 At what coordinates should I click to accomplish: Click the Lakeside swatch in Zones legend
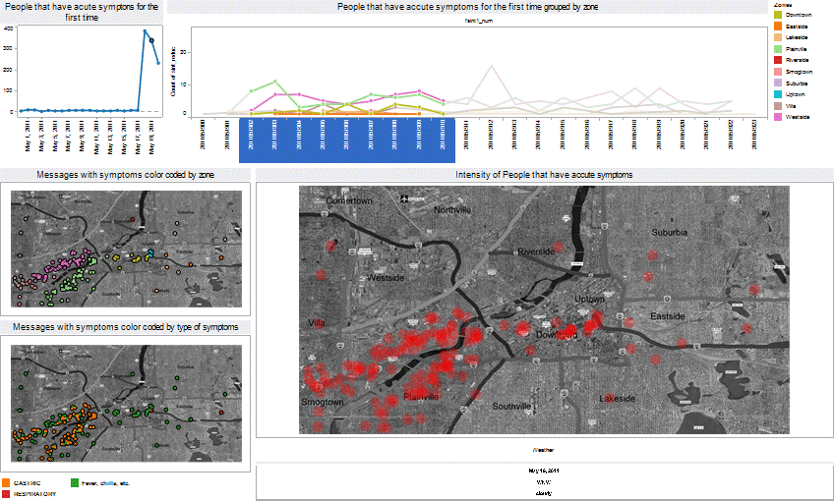coord(778,37)
